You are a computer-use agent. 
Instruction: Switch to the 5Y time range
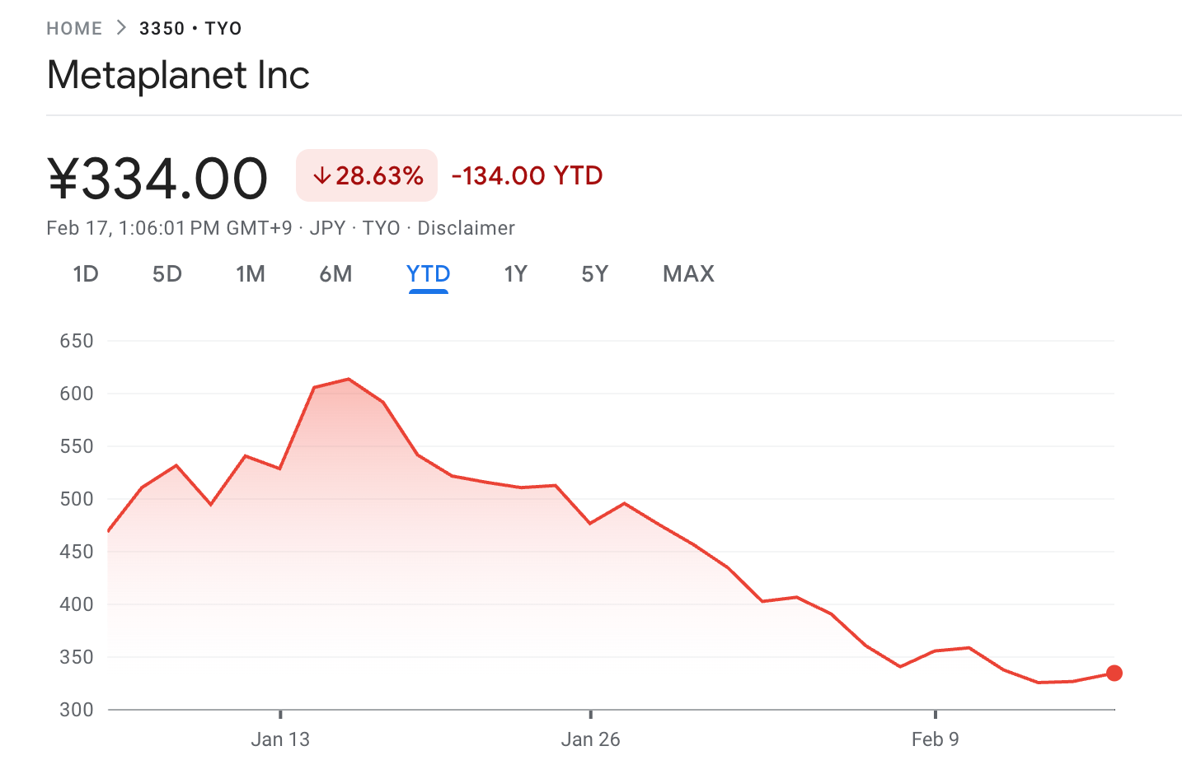[594, 274]
